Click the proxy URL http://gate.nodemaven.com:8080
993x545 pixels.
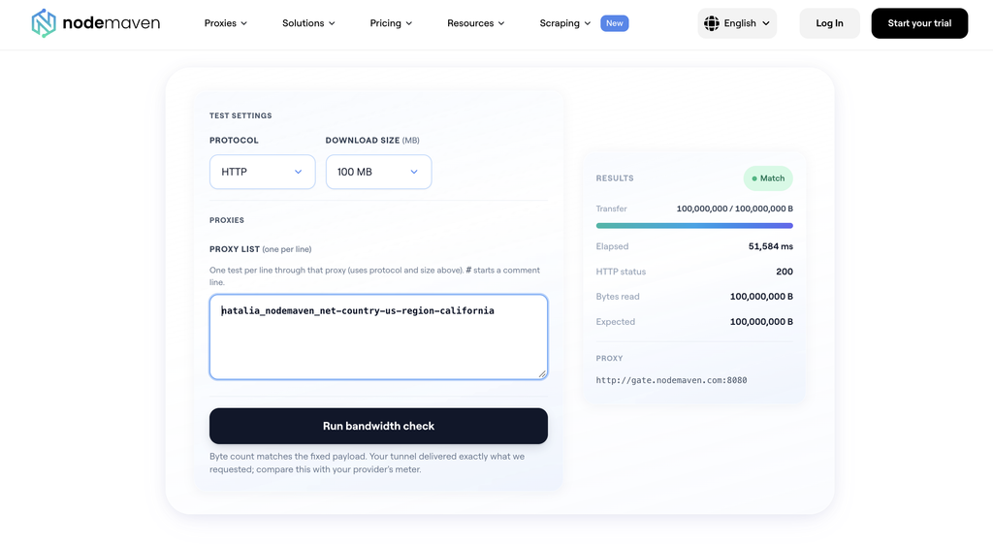[671, 380]
